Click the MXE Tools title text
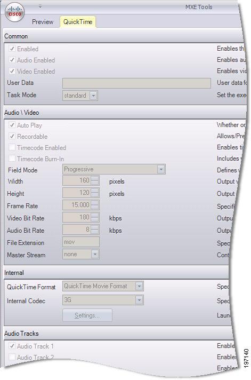The width and height of the screenshot is (251, 380). [199, 7]
